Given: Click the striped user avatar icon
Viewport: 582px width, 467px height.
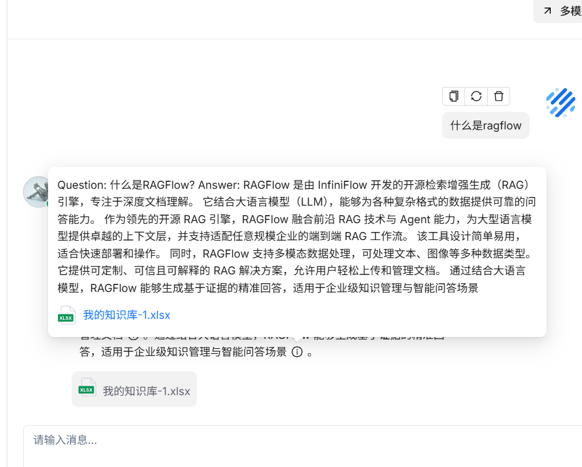Looking at the screenshot, I should pos(561,103).
